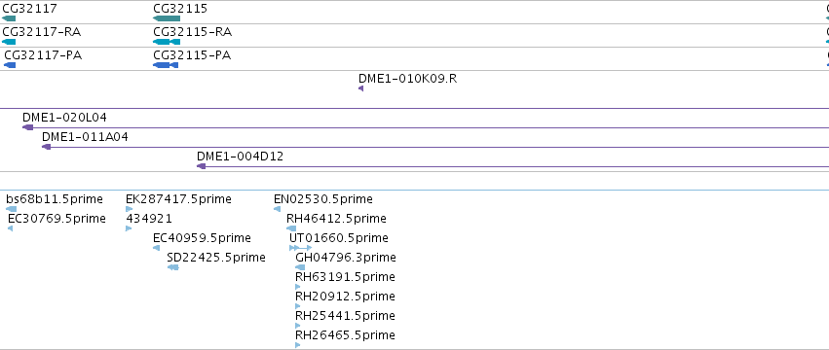Select the CG32115-RA transcript glyph
Viewport: 829px width, 350px height.
[167, 42]
